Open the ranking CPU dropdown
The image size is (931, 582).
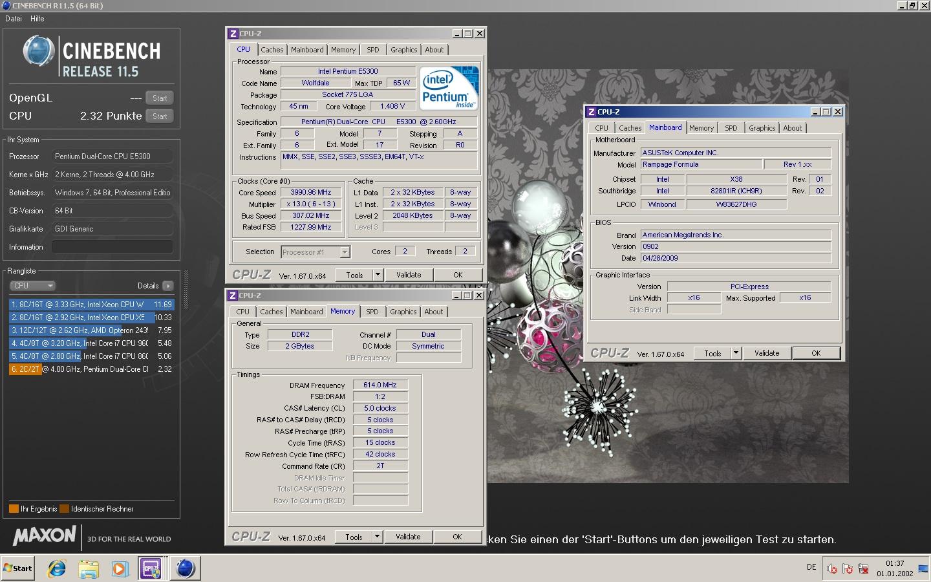click(32, 286)
